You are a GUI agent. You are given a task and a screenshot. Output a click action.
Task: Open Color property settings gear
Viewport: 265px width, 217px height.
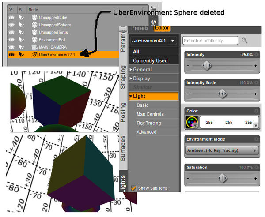[x=257, y=111]
